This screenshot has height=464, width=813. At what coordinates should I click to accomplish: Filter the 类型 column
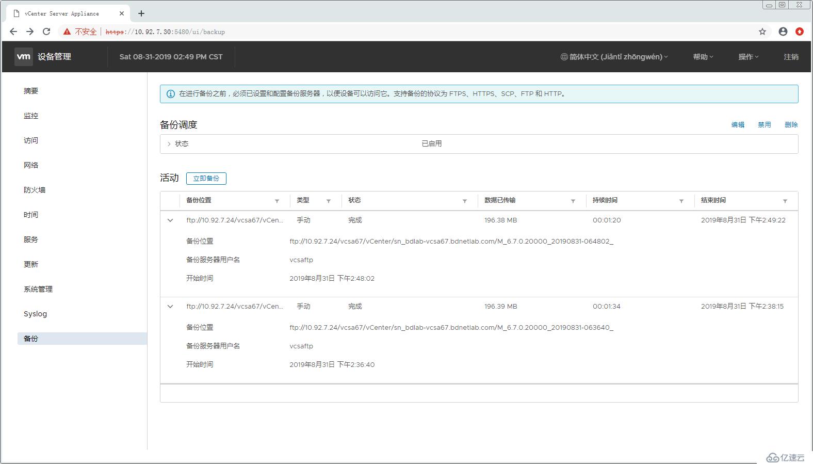pyautogui.click(x=329, y=201)
